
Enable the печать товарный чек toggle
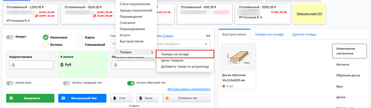coord(66,83)
